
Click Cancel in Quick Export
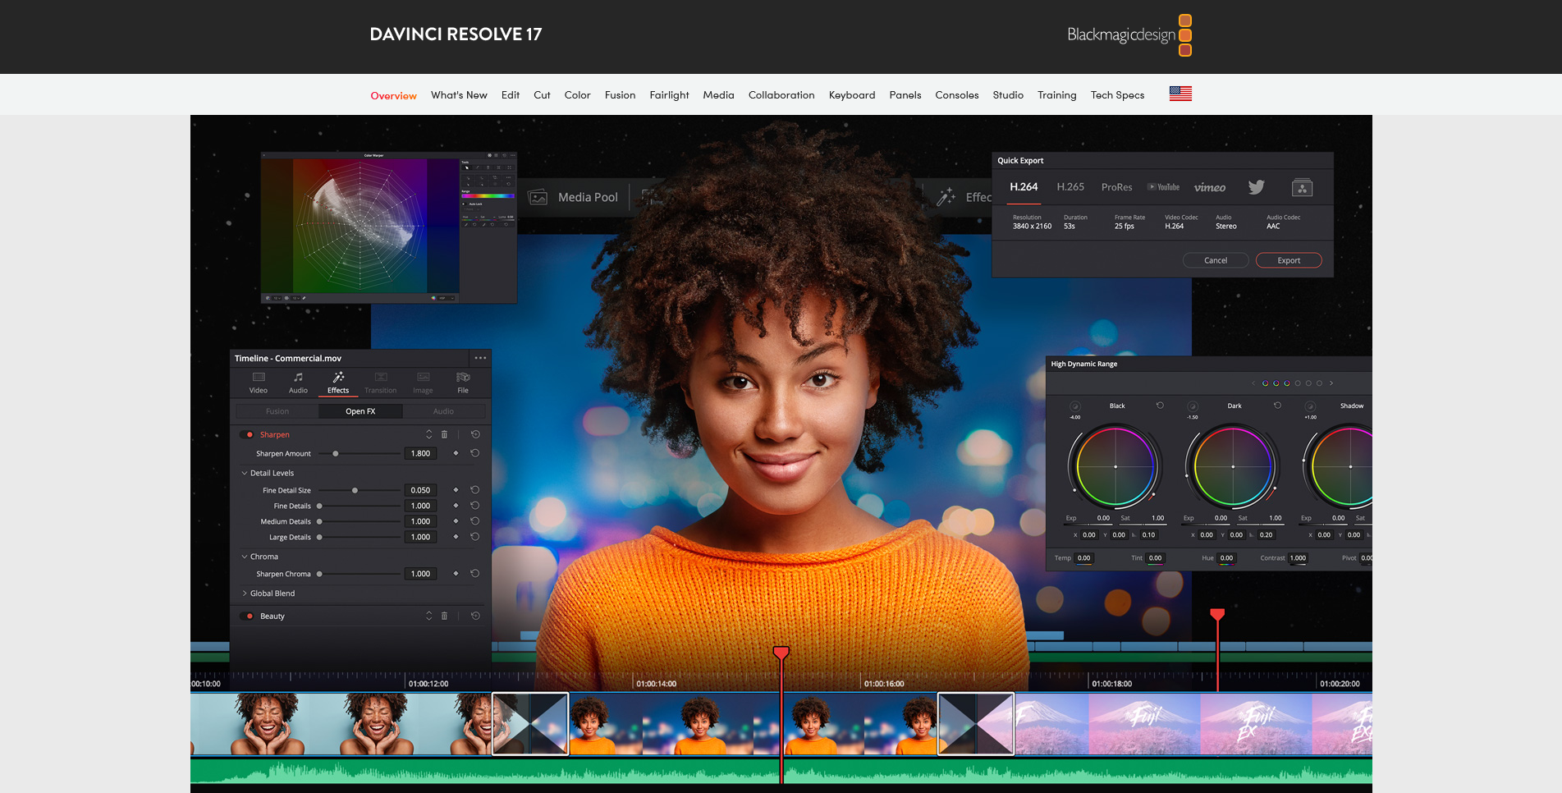1216,260
